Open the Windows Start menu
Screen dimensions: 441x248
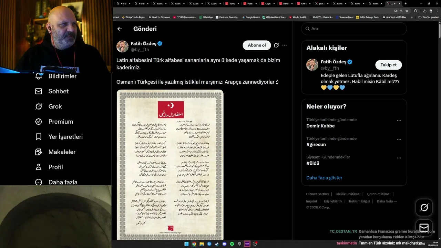click(186, 244)
